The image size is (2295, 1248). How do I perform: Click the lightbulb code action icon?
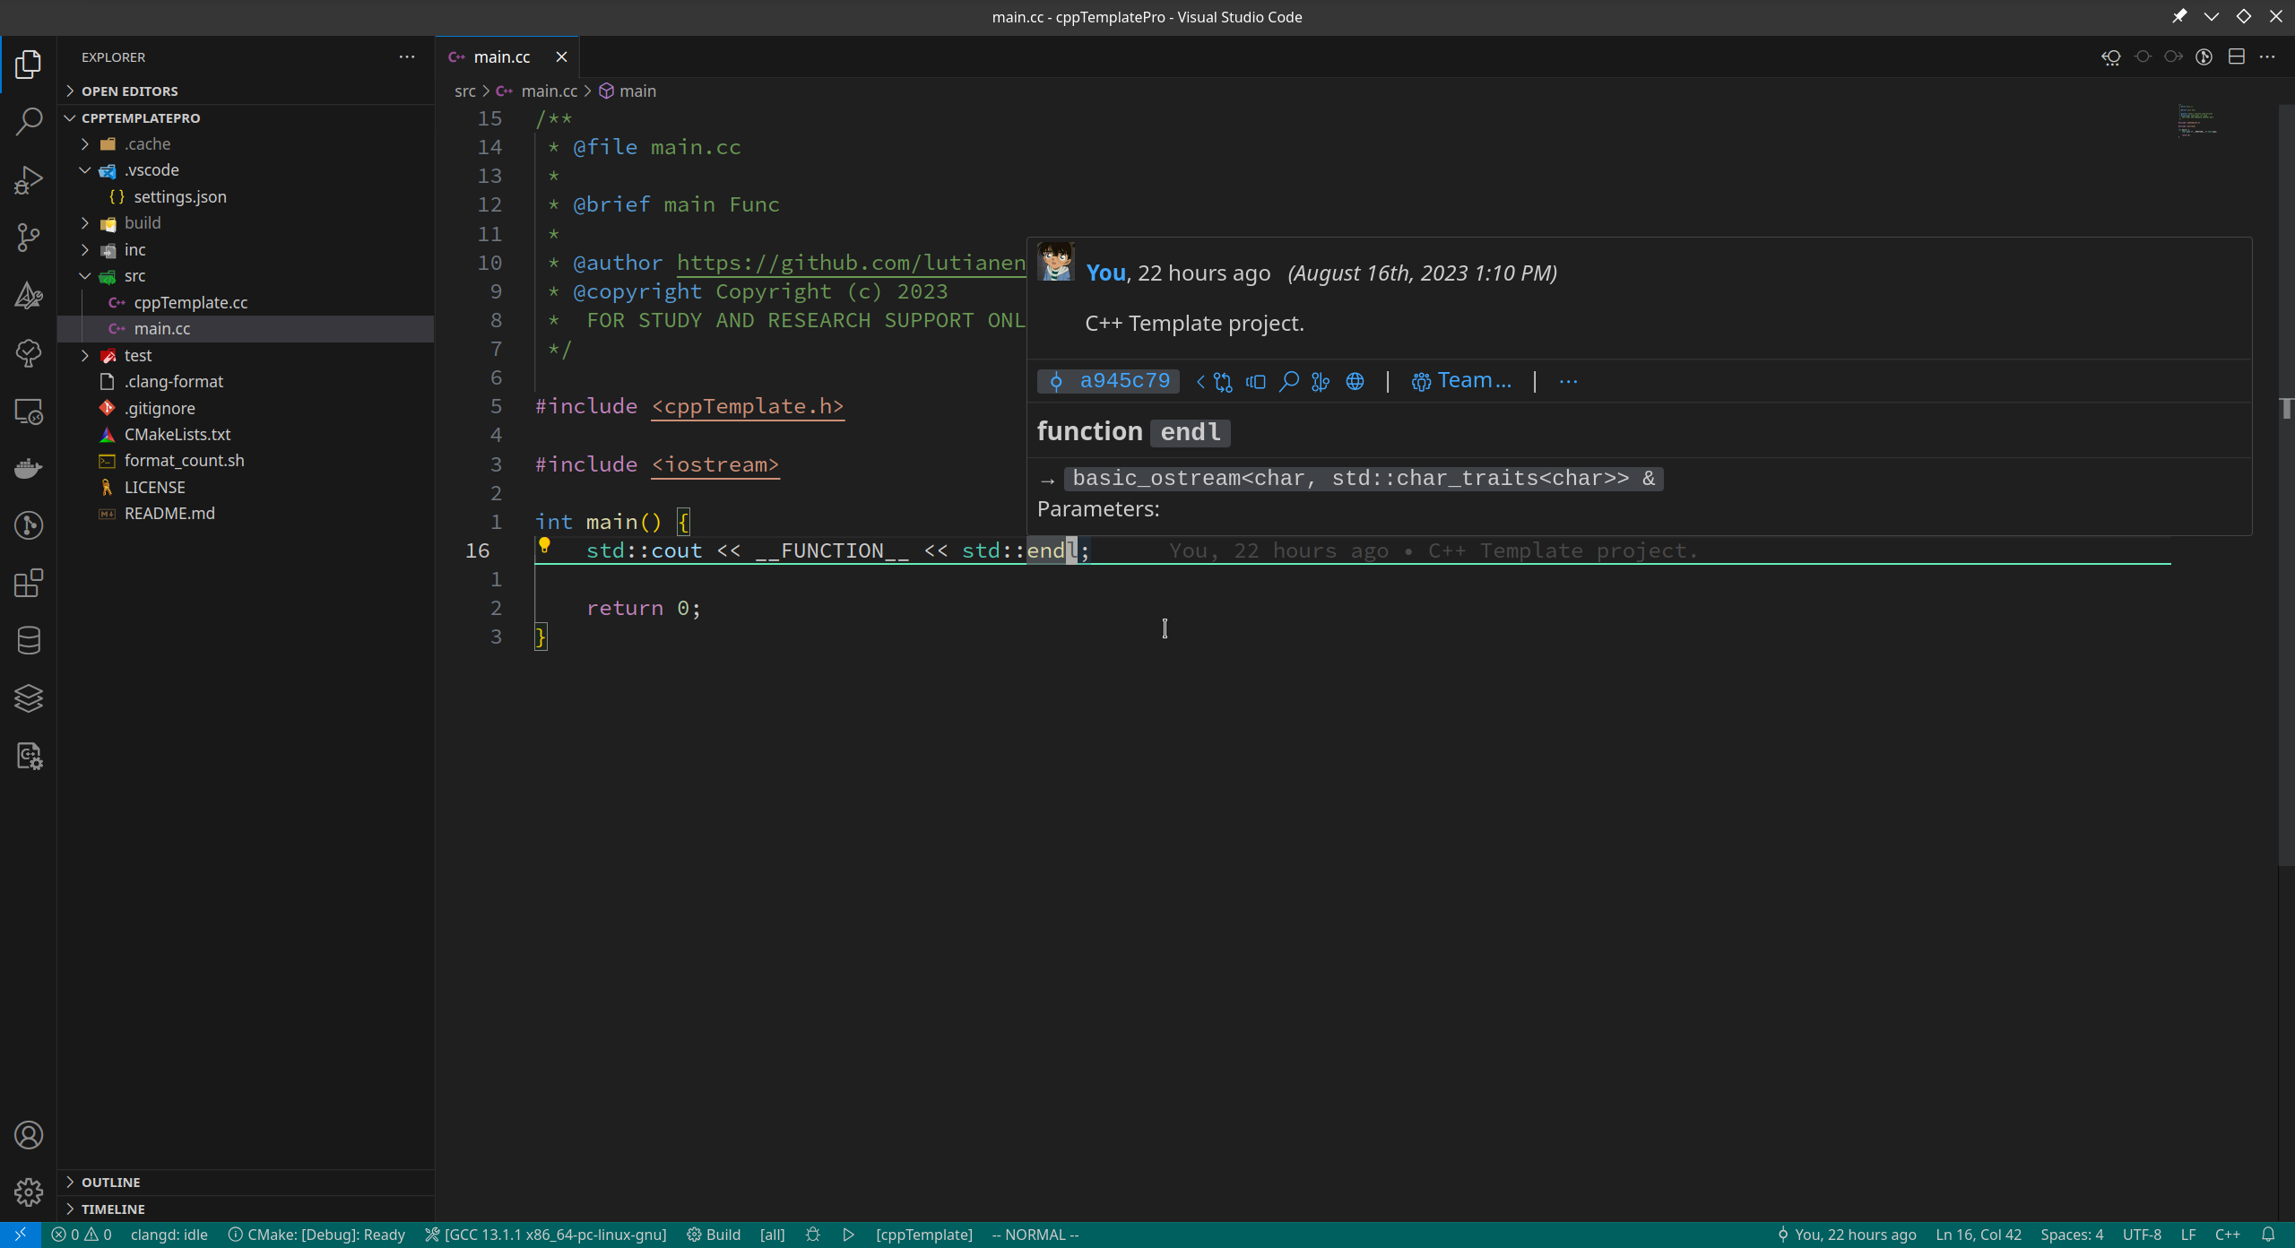544,545
